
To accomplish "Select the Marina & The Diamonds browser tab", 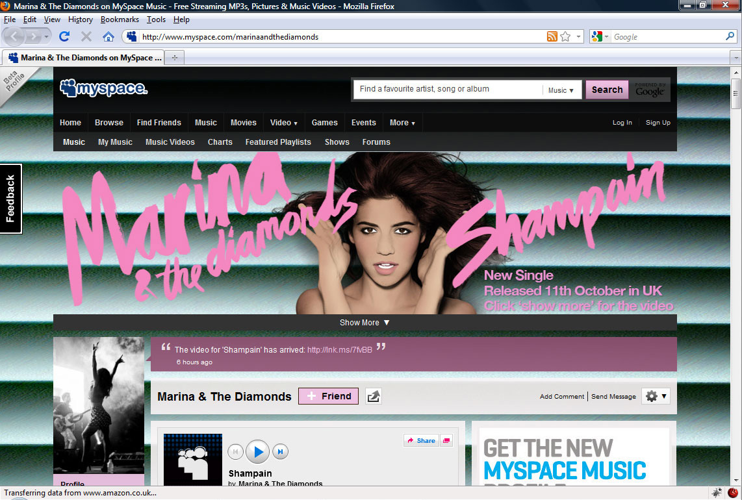I will coord(84,57).
